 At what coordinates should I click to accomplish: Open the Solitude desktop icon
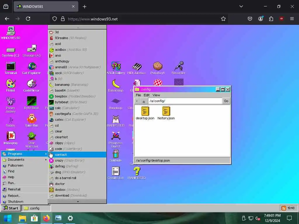click(x=116, y=156)
